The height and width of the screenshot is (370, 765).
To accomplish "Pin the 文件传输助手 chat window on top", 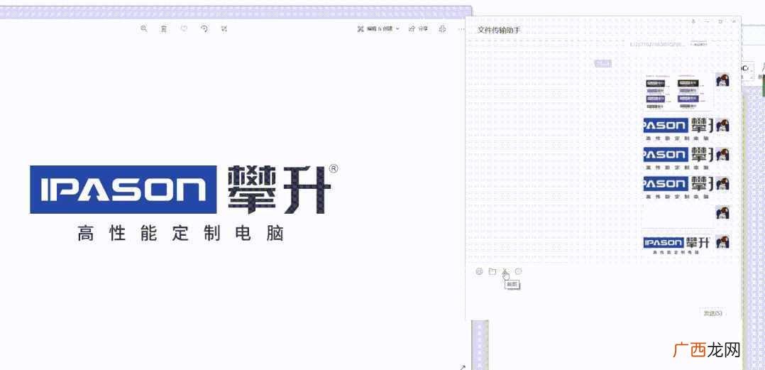I will (x=693, y=21).
